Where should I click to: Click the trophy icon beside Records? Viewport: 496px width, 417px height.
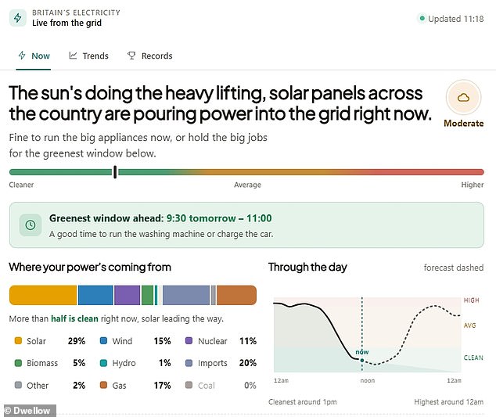pyautogui.click(x=131, y=56)
